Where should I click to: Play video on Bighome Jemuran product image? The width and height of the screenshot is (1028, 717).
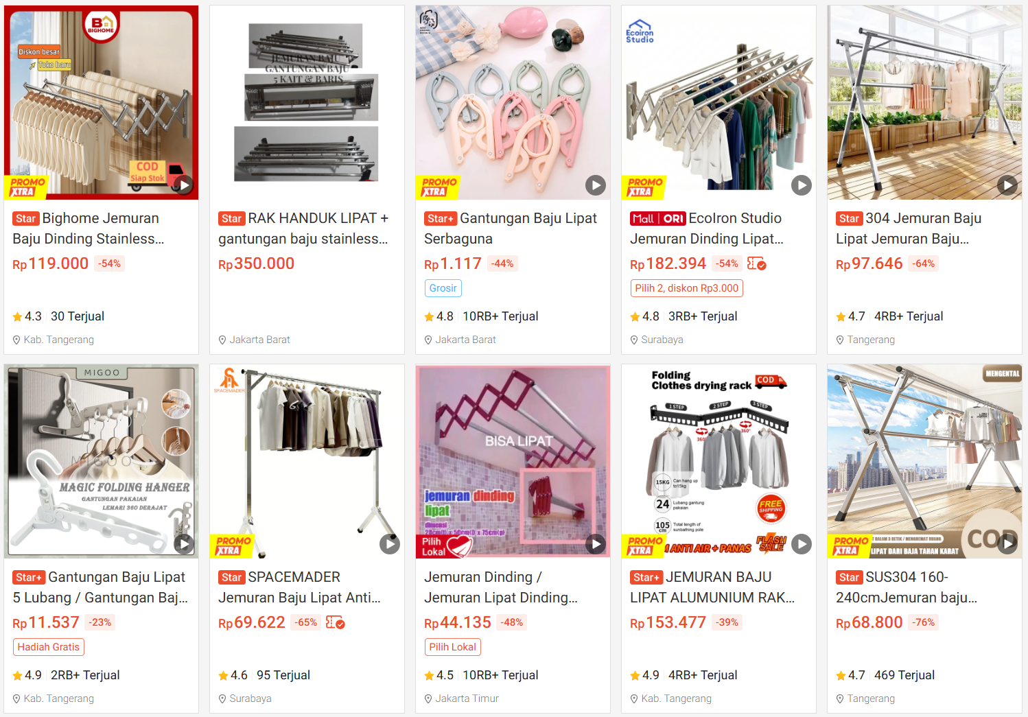(x=184, y=185)
